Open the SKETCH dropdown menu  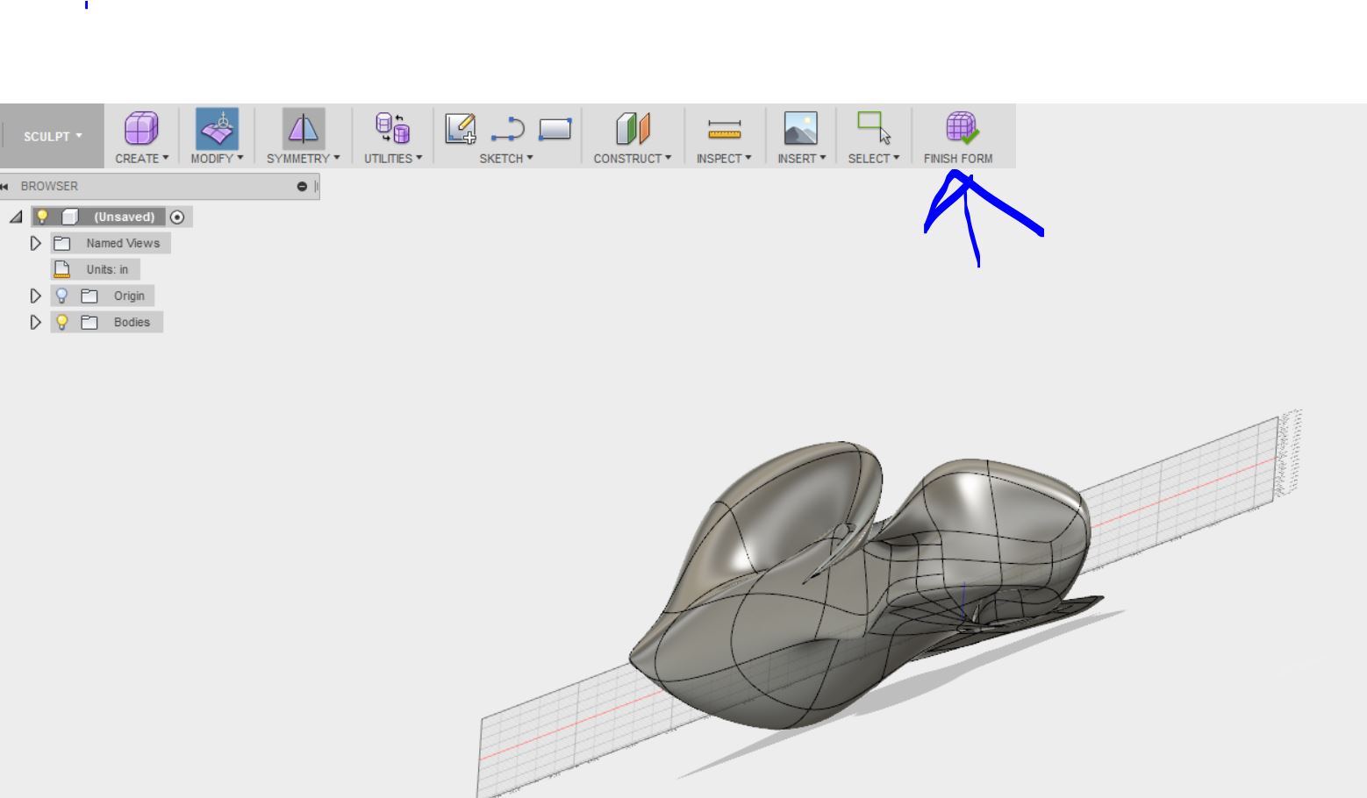click(506, 159)
